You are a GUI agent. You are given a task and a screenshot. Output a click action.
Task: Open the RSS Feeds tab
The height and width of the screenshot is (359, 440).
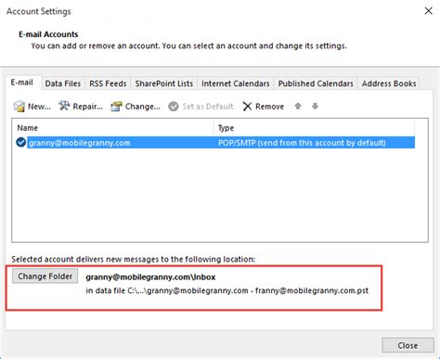[x=108, y=83]
